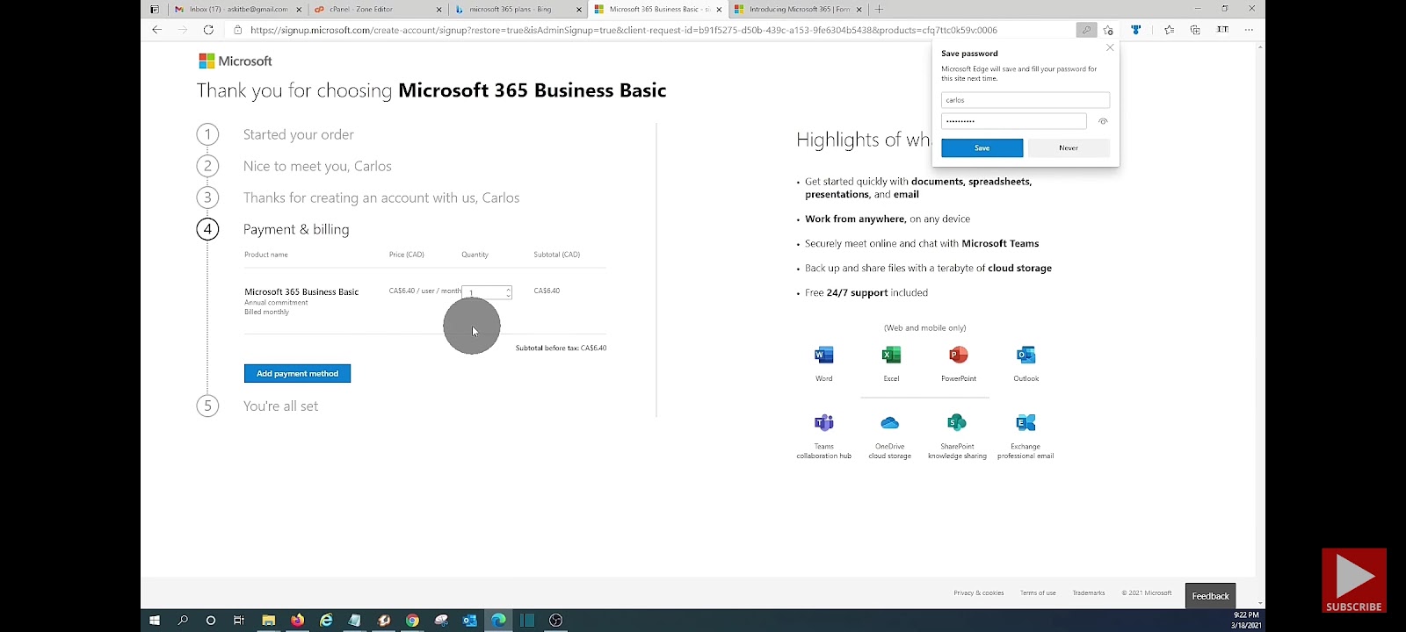This screenshot has height=632, width=1406.
Task: Switch to the microsoft 365 plans Bing tab
Action: (x=518, y=10)
